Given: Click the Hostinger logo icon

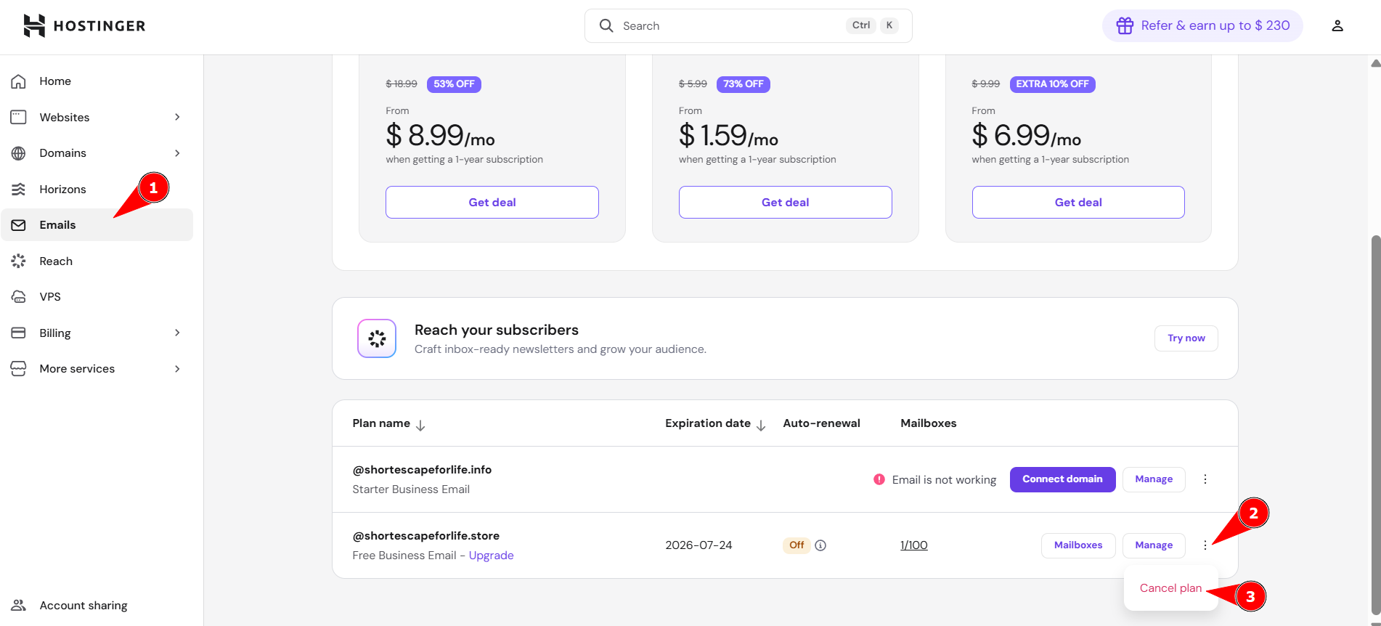Looking at the screenshot, I should (x=34, y=25).
